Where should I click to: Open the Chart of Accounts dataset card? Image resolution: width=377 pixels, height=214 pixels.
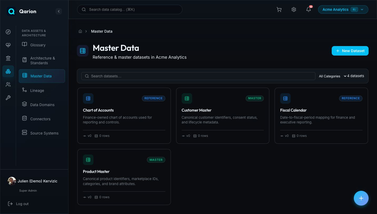tap(124, 116)
